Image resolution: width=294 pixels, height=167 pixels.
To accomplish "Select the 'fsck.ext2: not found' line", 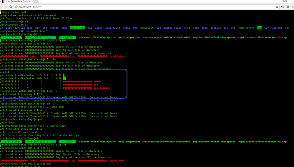I will point(18,132).
